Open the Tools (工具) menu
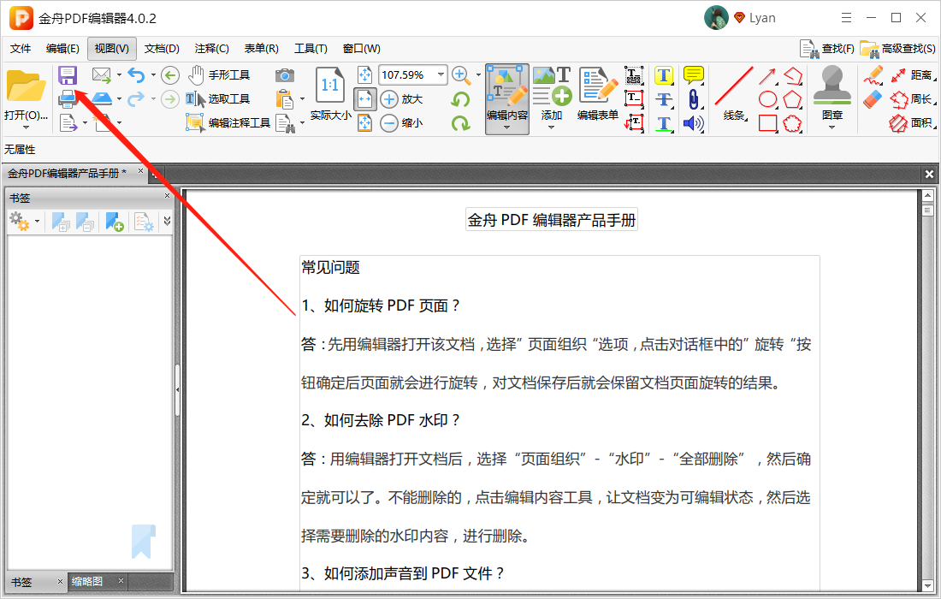This screenshot has height=599, width=941. point(311,49)
